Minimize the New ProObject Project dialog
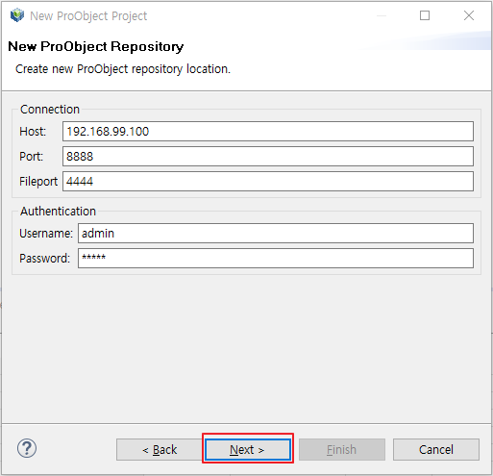This screenshot has height=476, width=493. [382, 15]
